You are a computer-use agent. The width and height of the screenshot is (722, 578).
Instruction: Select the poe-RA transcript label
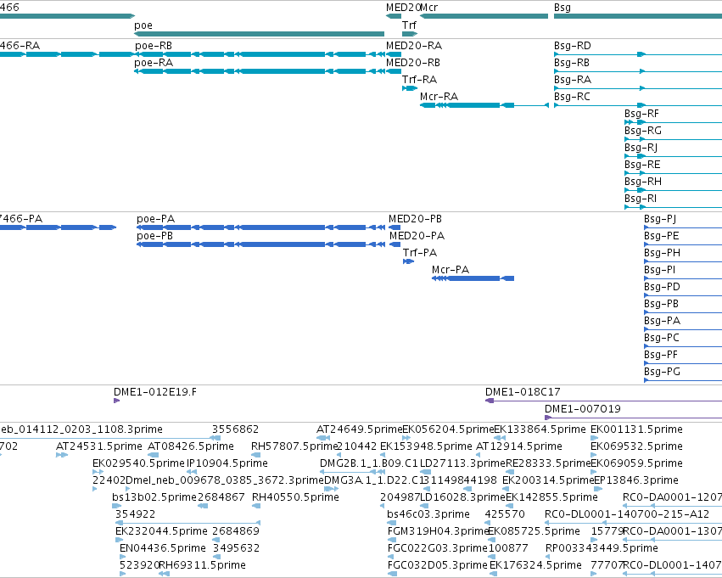(x=154, y=63)
